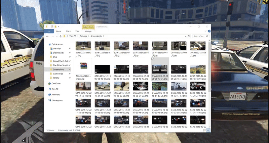Select file GTA5 2016-12-22 08-48-48-91.png
269x143 pixels.
click(198, 69)
